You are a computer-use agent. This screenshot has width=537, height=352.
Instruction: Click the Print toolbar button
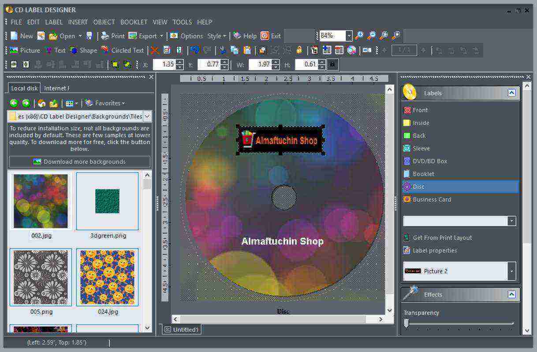coord(113,36)
